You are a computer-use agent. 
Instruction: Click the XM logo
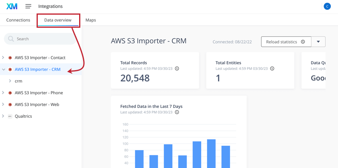click(x=12, y=6)
